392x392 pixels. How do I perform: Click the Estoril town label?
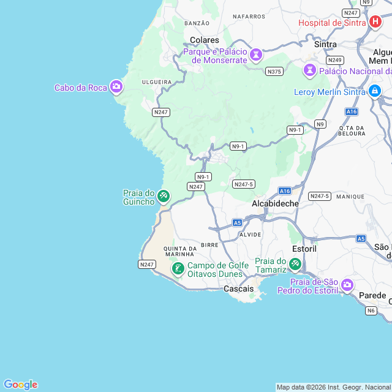pos(304,249)
